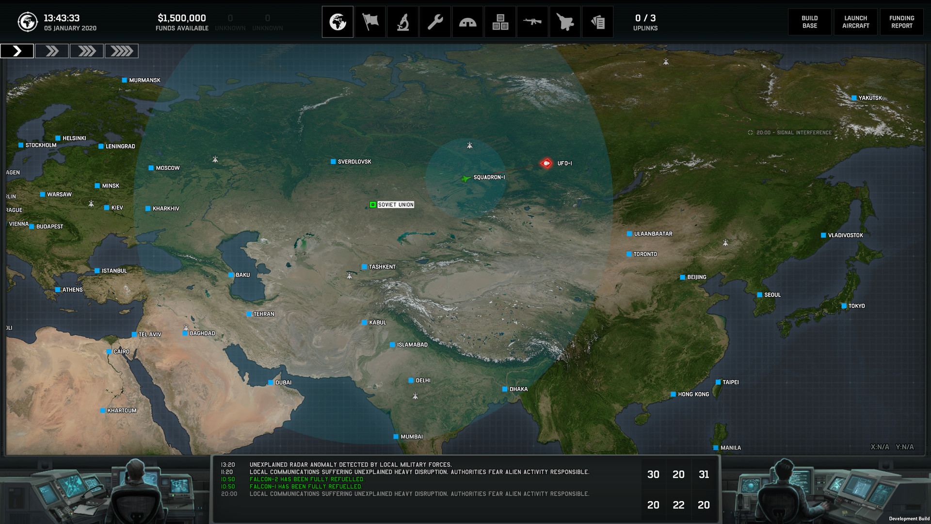Viewport: 931px width, 524px height.
Task: Click the BUILD BASE button
Action: click(x=809, y=21)
